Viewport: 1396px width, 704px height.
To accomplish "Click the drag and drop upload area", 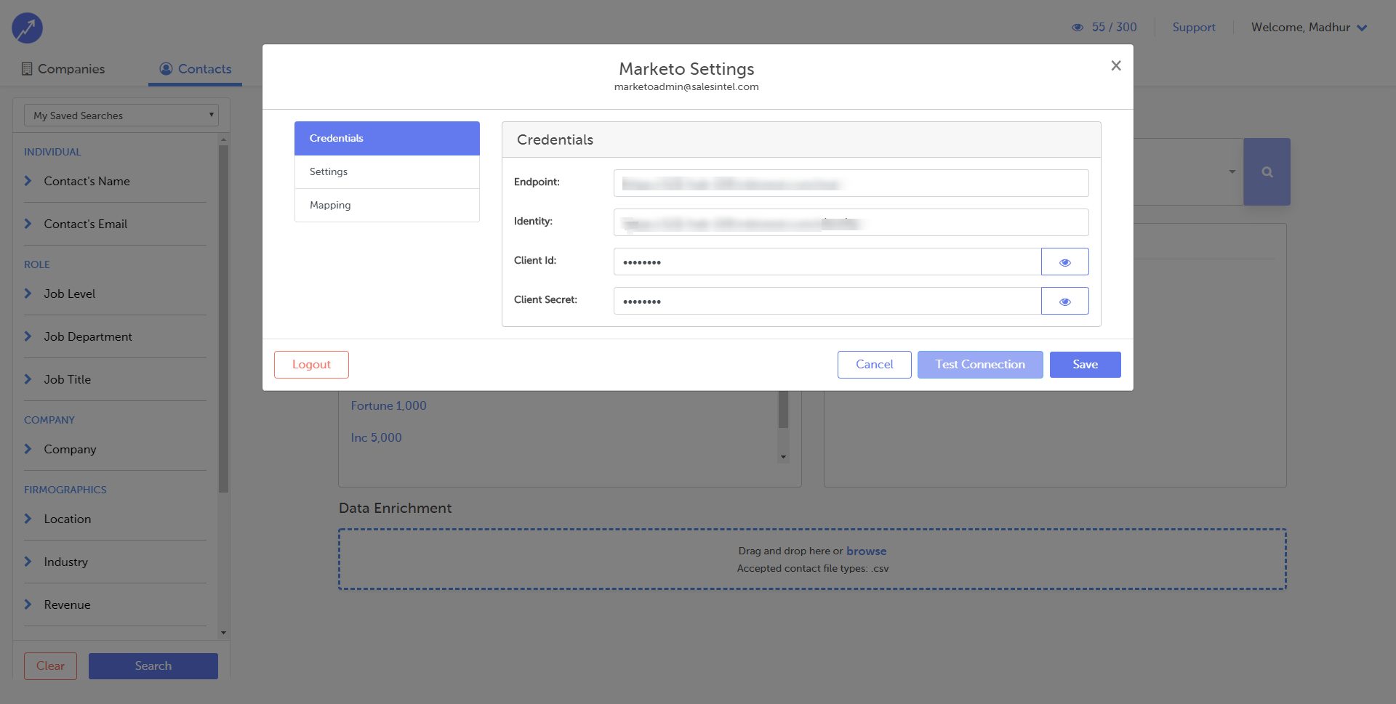I will tap(812, 559).
